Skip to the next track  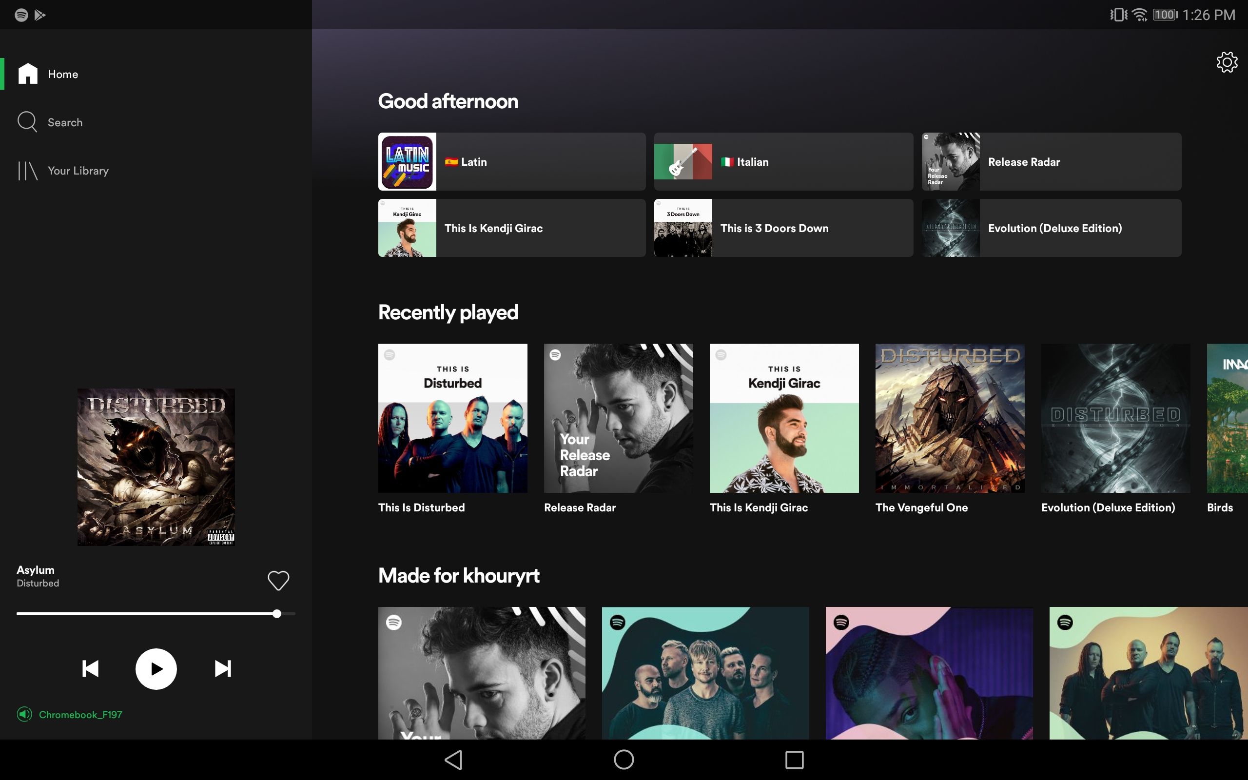tap(222, 668)
